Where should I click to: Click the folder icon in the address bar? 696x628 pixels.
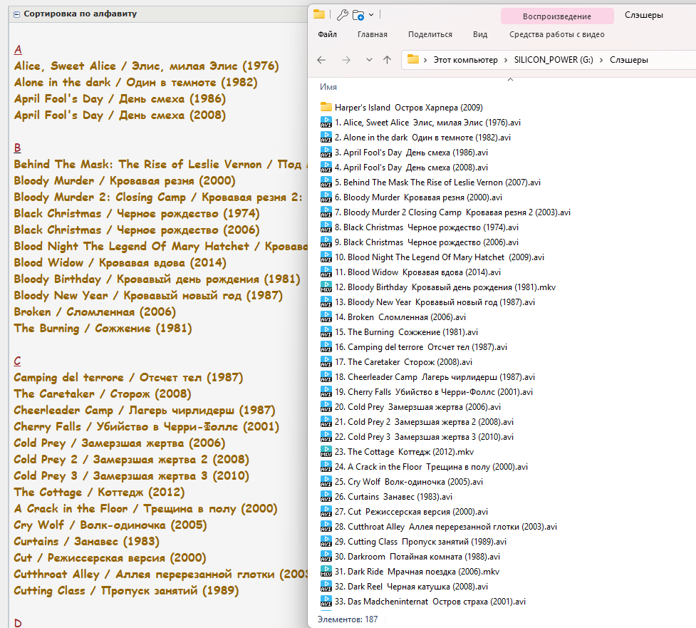(x=412, y=59)
